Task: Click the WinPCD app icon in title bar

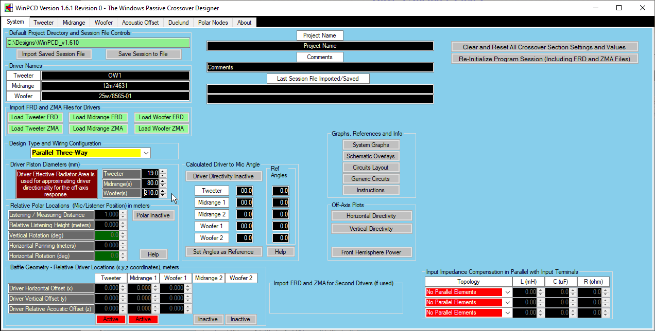Action: (x=8, y=8)
